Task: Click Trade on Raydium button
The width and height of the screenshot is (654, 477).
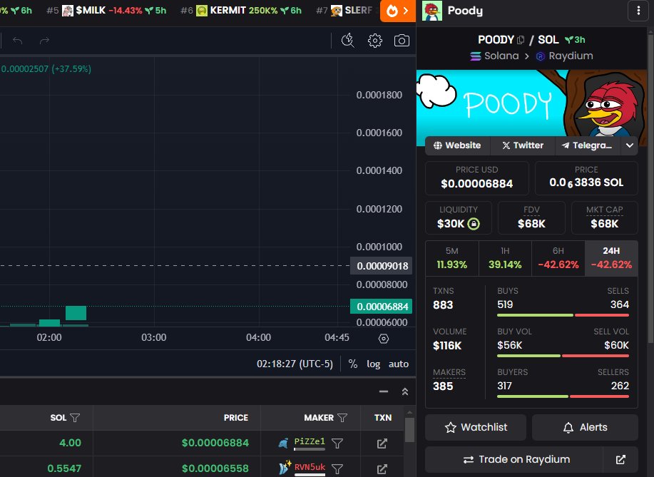Action: tap(514, 459)
